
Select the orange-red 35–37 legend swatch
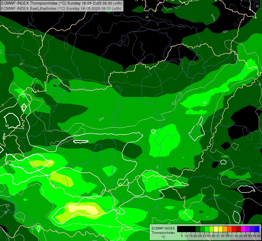tap(230, 229)
